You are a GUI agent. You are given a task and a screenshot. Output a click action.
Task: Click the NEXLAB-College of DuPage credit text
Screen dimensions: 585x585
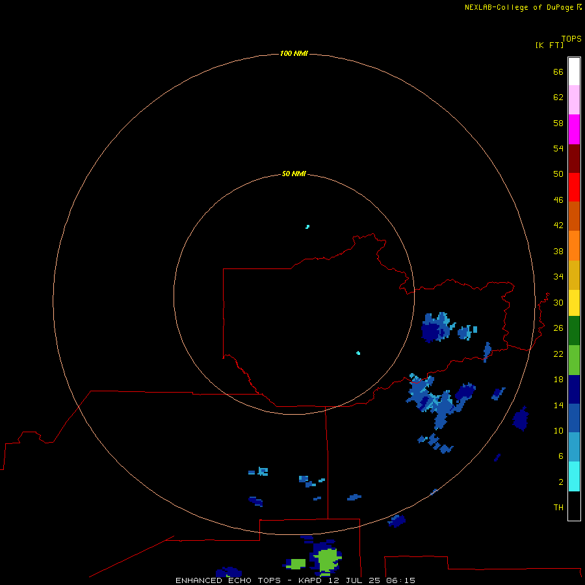[x=519, y=7]
